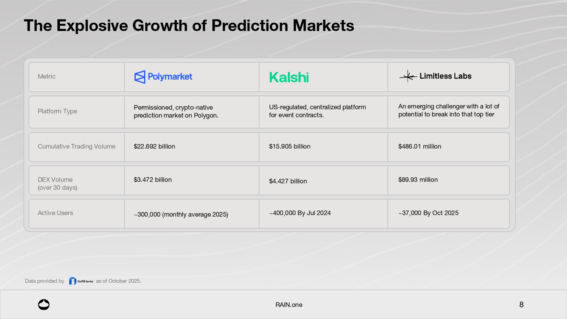Screen dimensions: 567x319
Task: Select the Active Users row label
Action: [55, 213]
